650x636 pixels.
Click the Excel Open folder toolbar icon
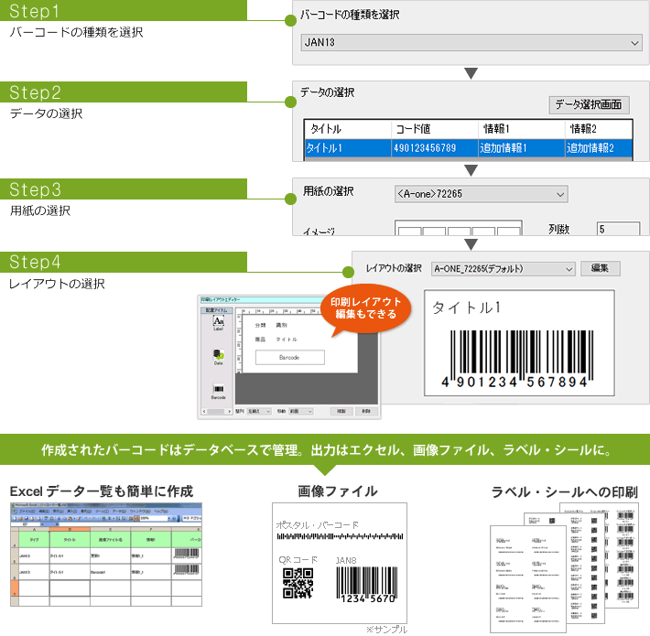coord(21,519)
